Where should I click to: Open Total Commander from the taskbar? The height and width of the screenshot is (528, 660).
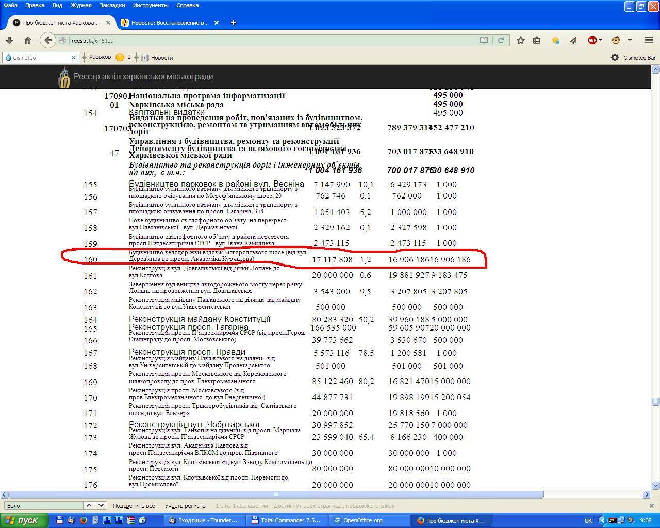coord(286,520)
